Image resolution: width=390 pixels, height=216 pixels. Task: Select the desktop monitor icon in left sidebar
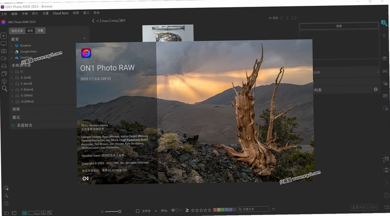pyautogui.click(x=4, y=43)
